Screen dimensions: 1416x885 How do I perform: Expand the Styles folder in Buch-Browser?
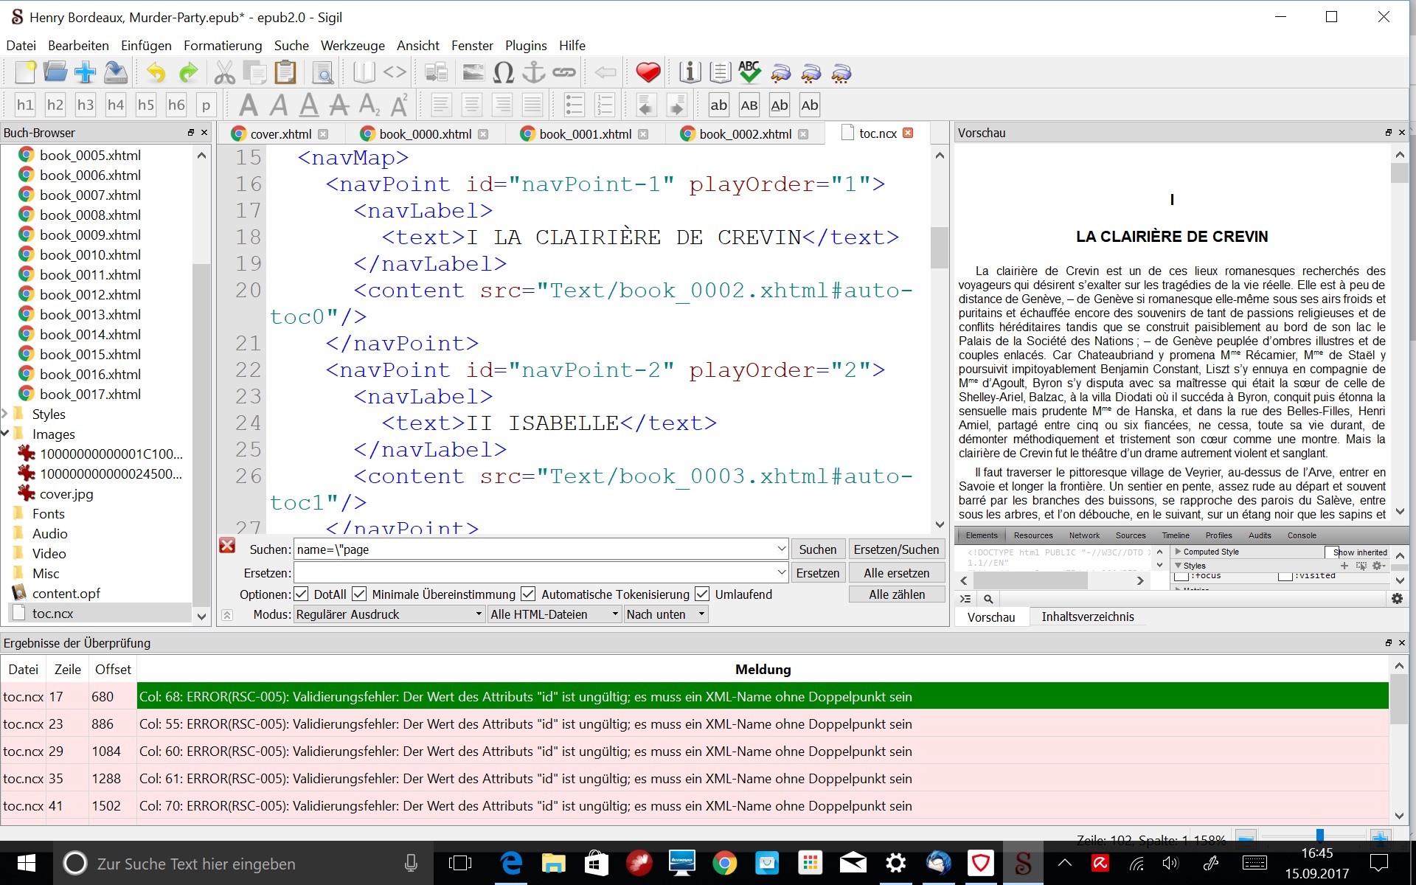tap(6, 414)
